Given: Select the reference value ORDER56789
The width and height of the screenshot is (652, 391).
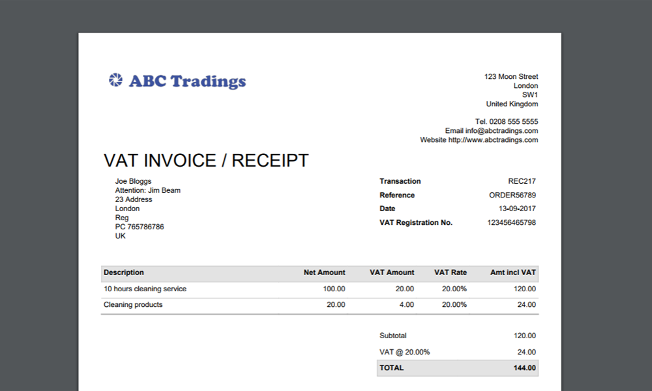Looking at the screenshot, I should pyautogui.click(x=512, y=195).
